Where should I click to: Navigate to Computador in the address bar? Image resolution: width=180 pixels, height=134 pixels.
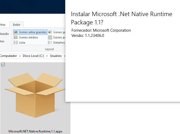tap(8, 56)
